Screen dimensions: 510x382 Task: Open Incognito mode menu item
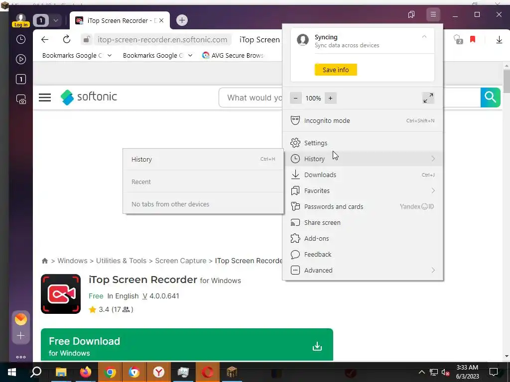point(363,120)
